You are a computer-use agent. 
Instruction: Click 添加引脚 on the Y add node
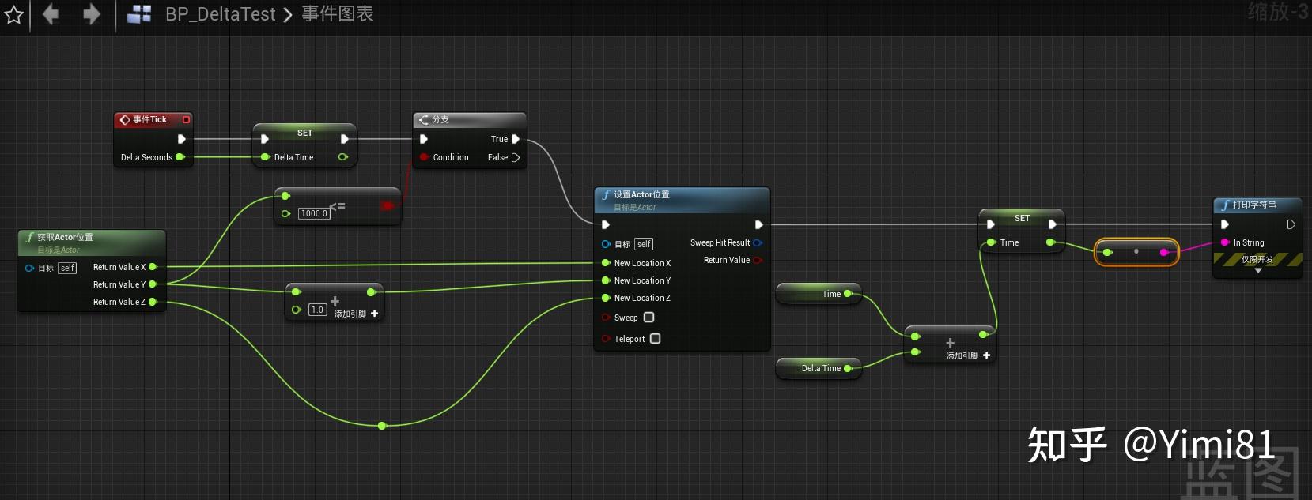coord(357,314)
